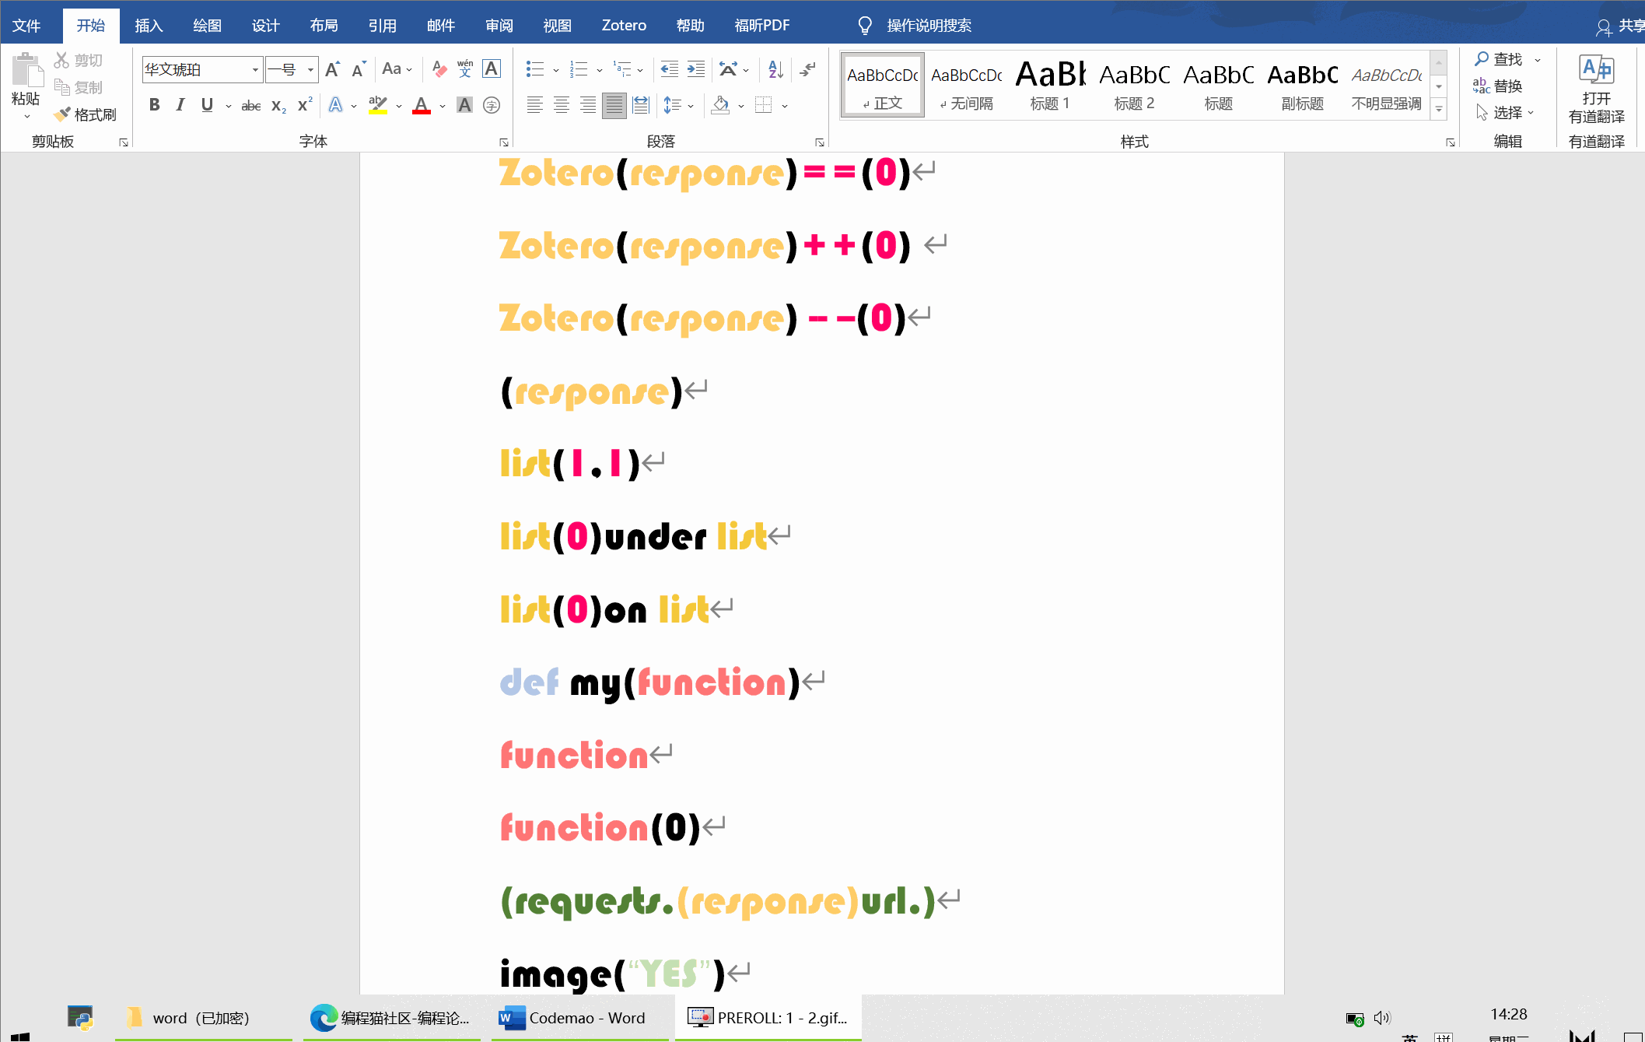Viewport: 1645px width, 1042px height.
Task: Expand the numbered list options dropdown
Action: [600, 69]
